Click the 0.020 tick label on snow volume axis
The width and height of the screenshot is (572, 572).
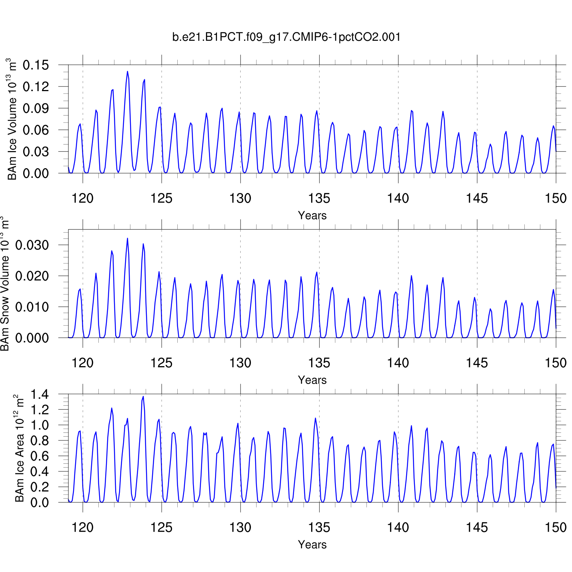click(32, 276)
